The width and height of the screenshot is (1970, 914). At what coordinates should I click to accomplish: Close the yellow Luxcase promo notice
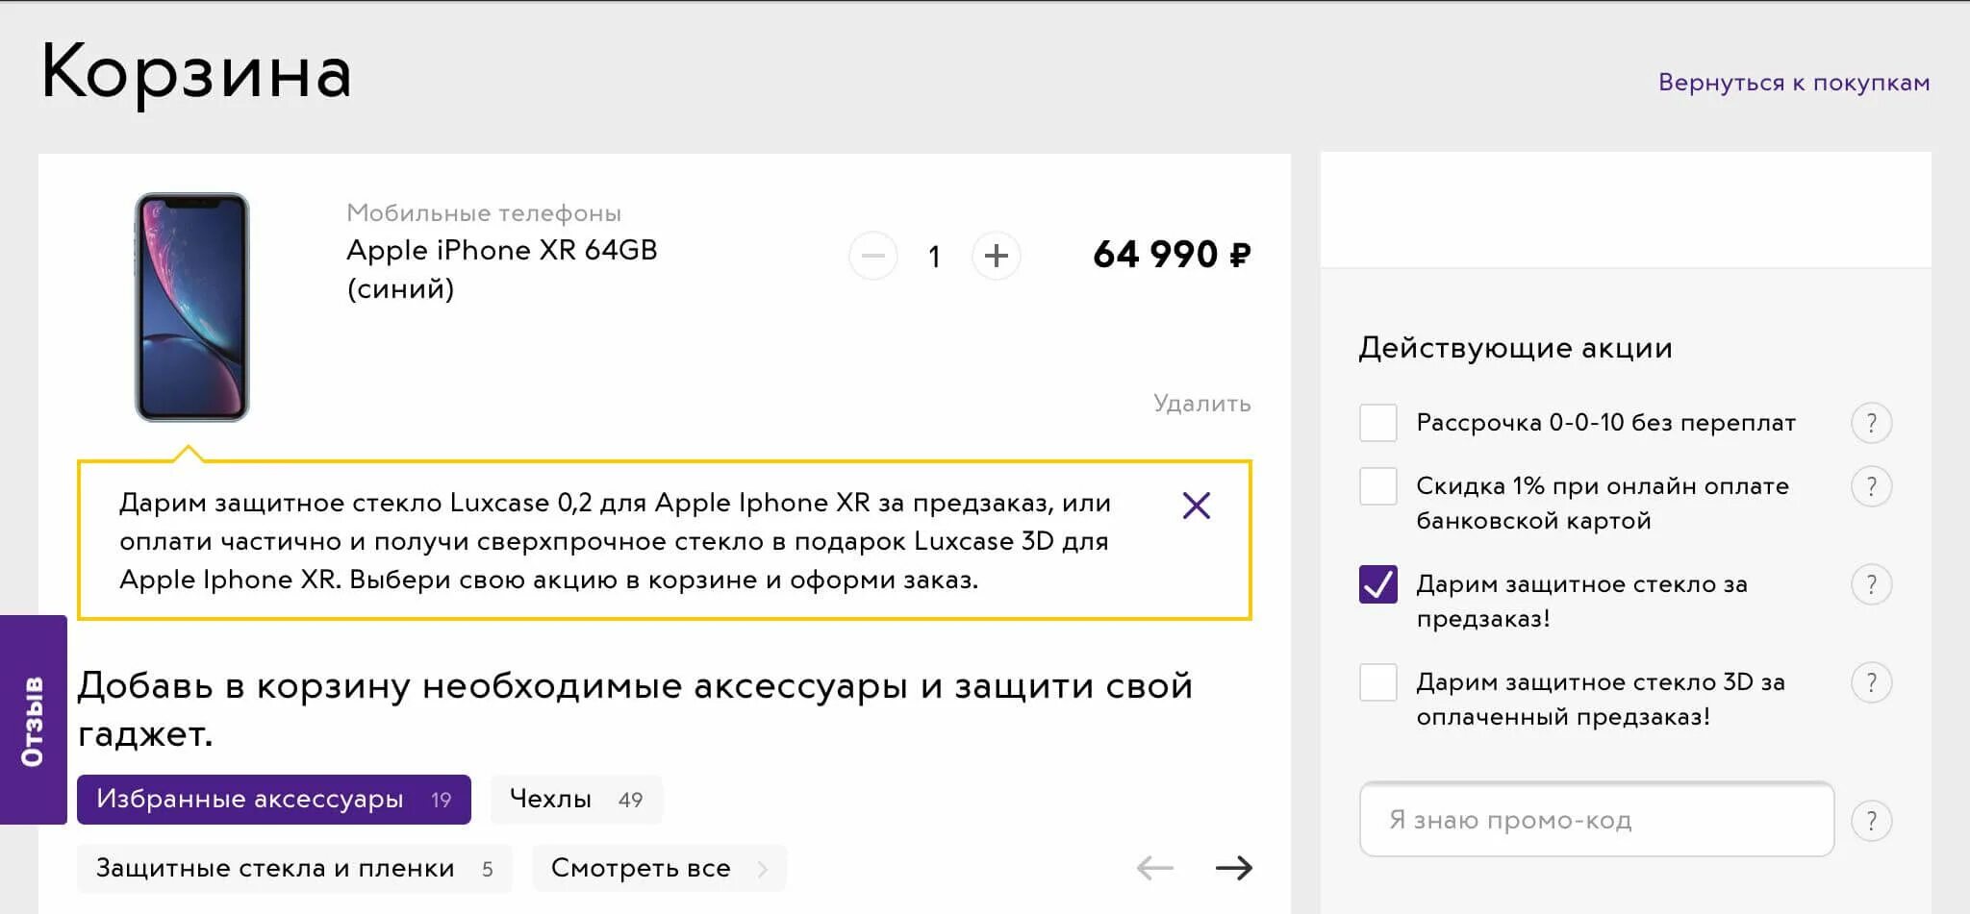pyautogui.click(x=1197, y=506)
